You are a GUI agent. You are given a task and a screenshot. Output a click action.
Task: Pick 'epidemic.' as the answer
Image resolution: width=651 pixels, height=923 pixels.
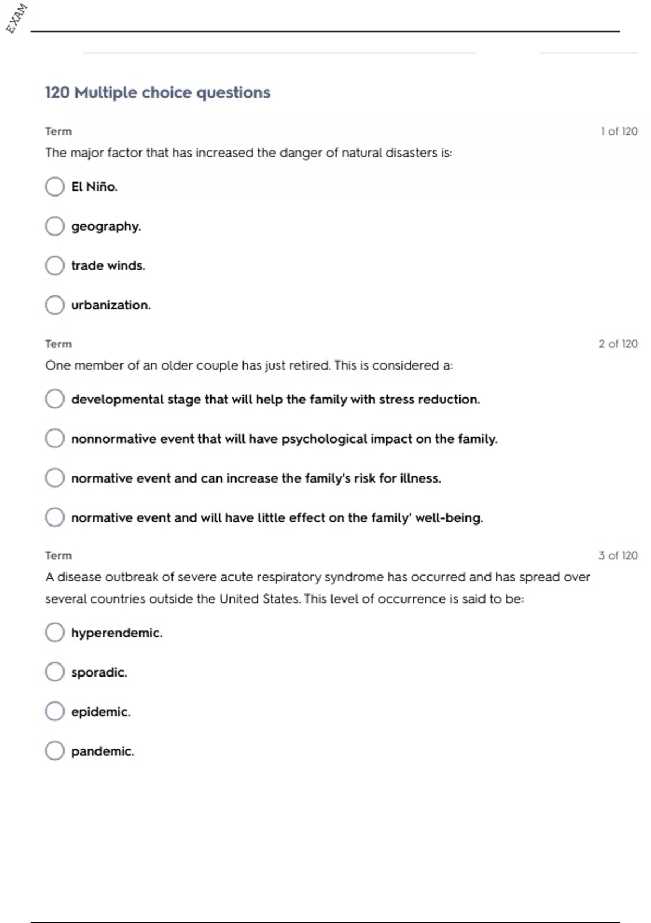[55, 712]
